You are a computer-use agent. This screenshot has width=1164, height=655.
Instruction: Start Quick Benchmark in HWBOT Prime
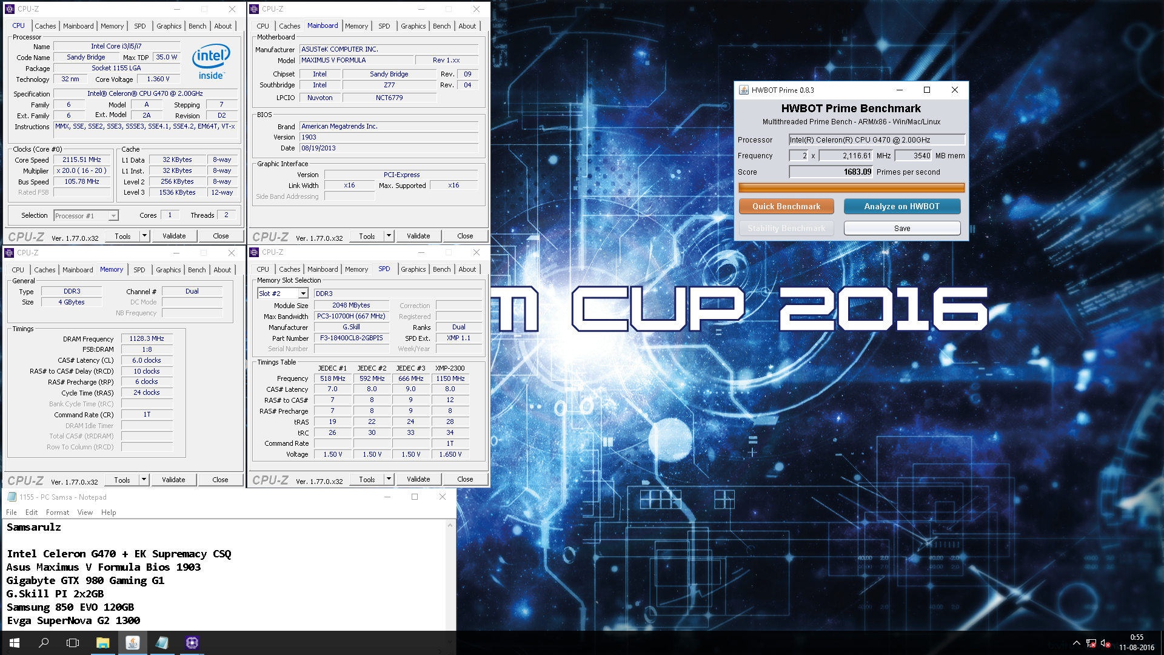click(x=786, y=207)
